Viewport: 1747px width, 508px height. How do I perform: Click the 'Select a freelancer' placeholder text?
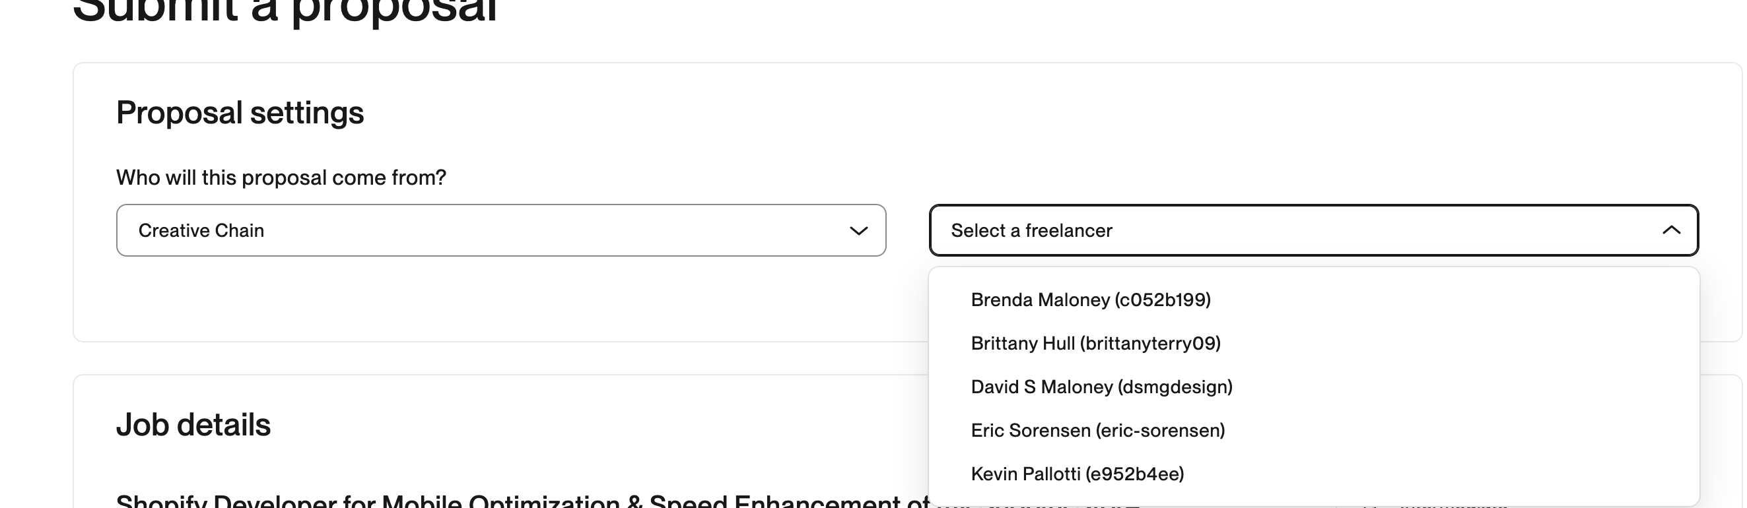tap(1031, 230)
